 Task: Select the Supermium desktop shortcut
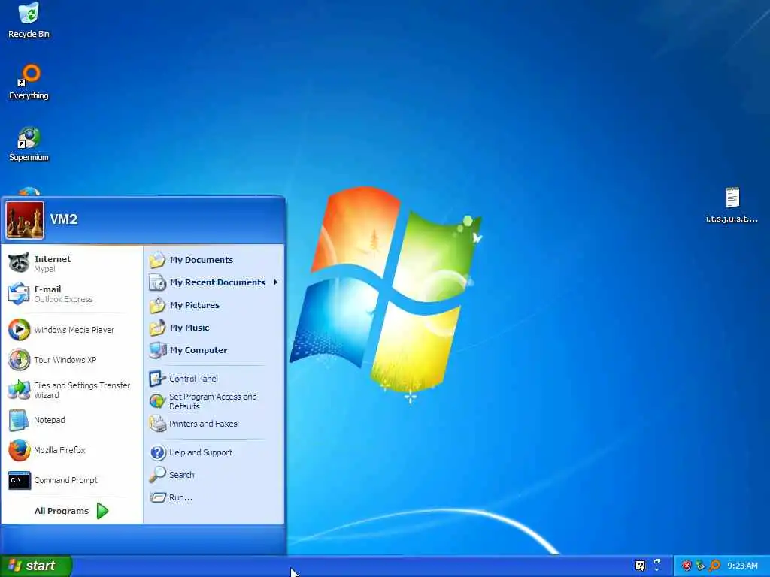pos(29,144)
